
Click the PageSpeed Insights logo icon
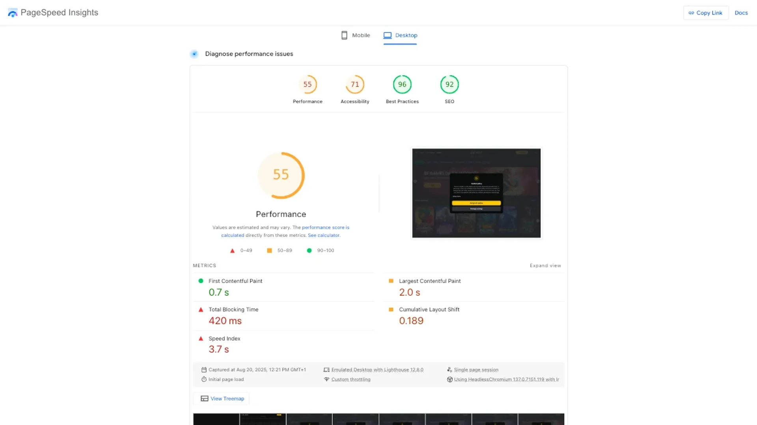(x=13, y=13)
